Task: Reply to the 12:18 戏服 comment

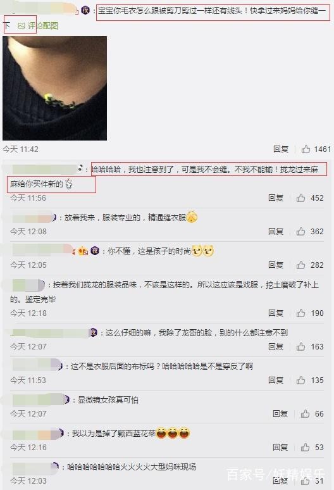Action: pos(276,313)
